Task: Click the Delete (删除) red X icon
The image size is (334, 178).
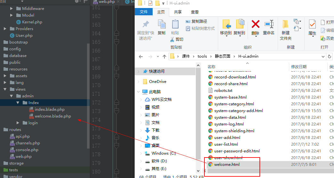Action: coord(255,24)
